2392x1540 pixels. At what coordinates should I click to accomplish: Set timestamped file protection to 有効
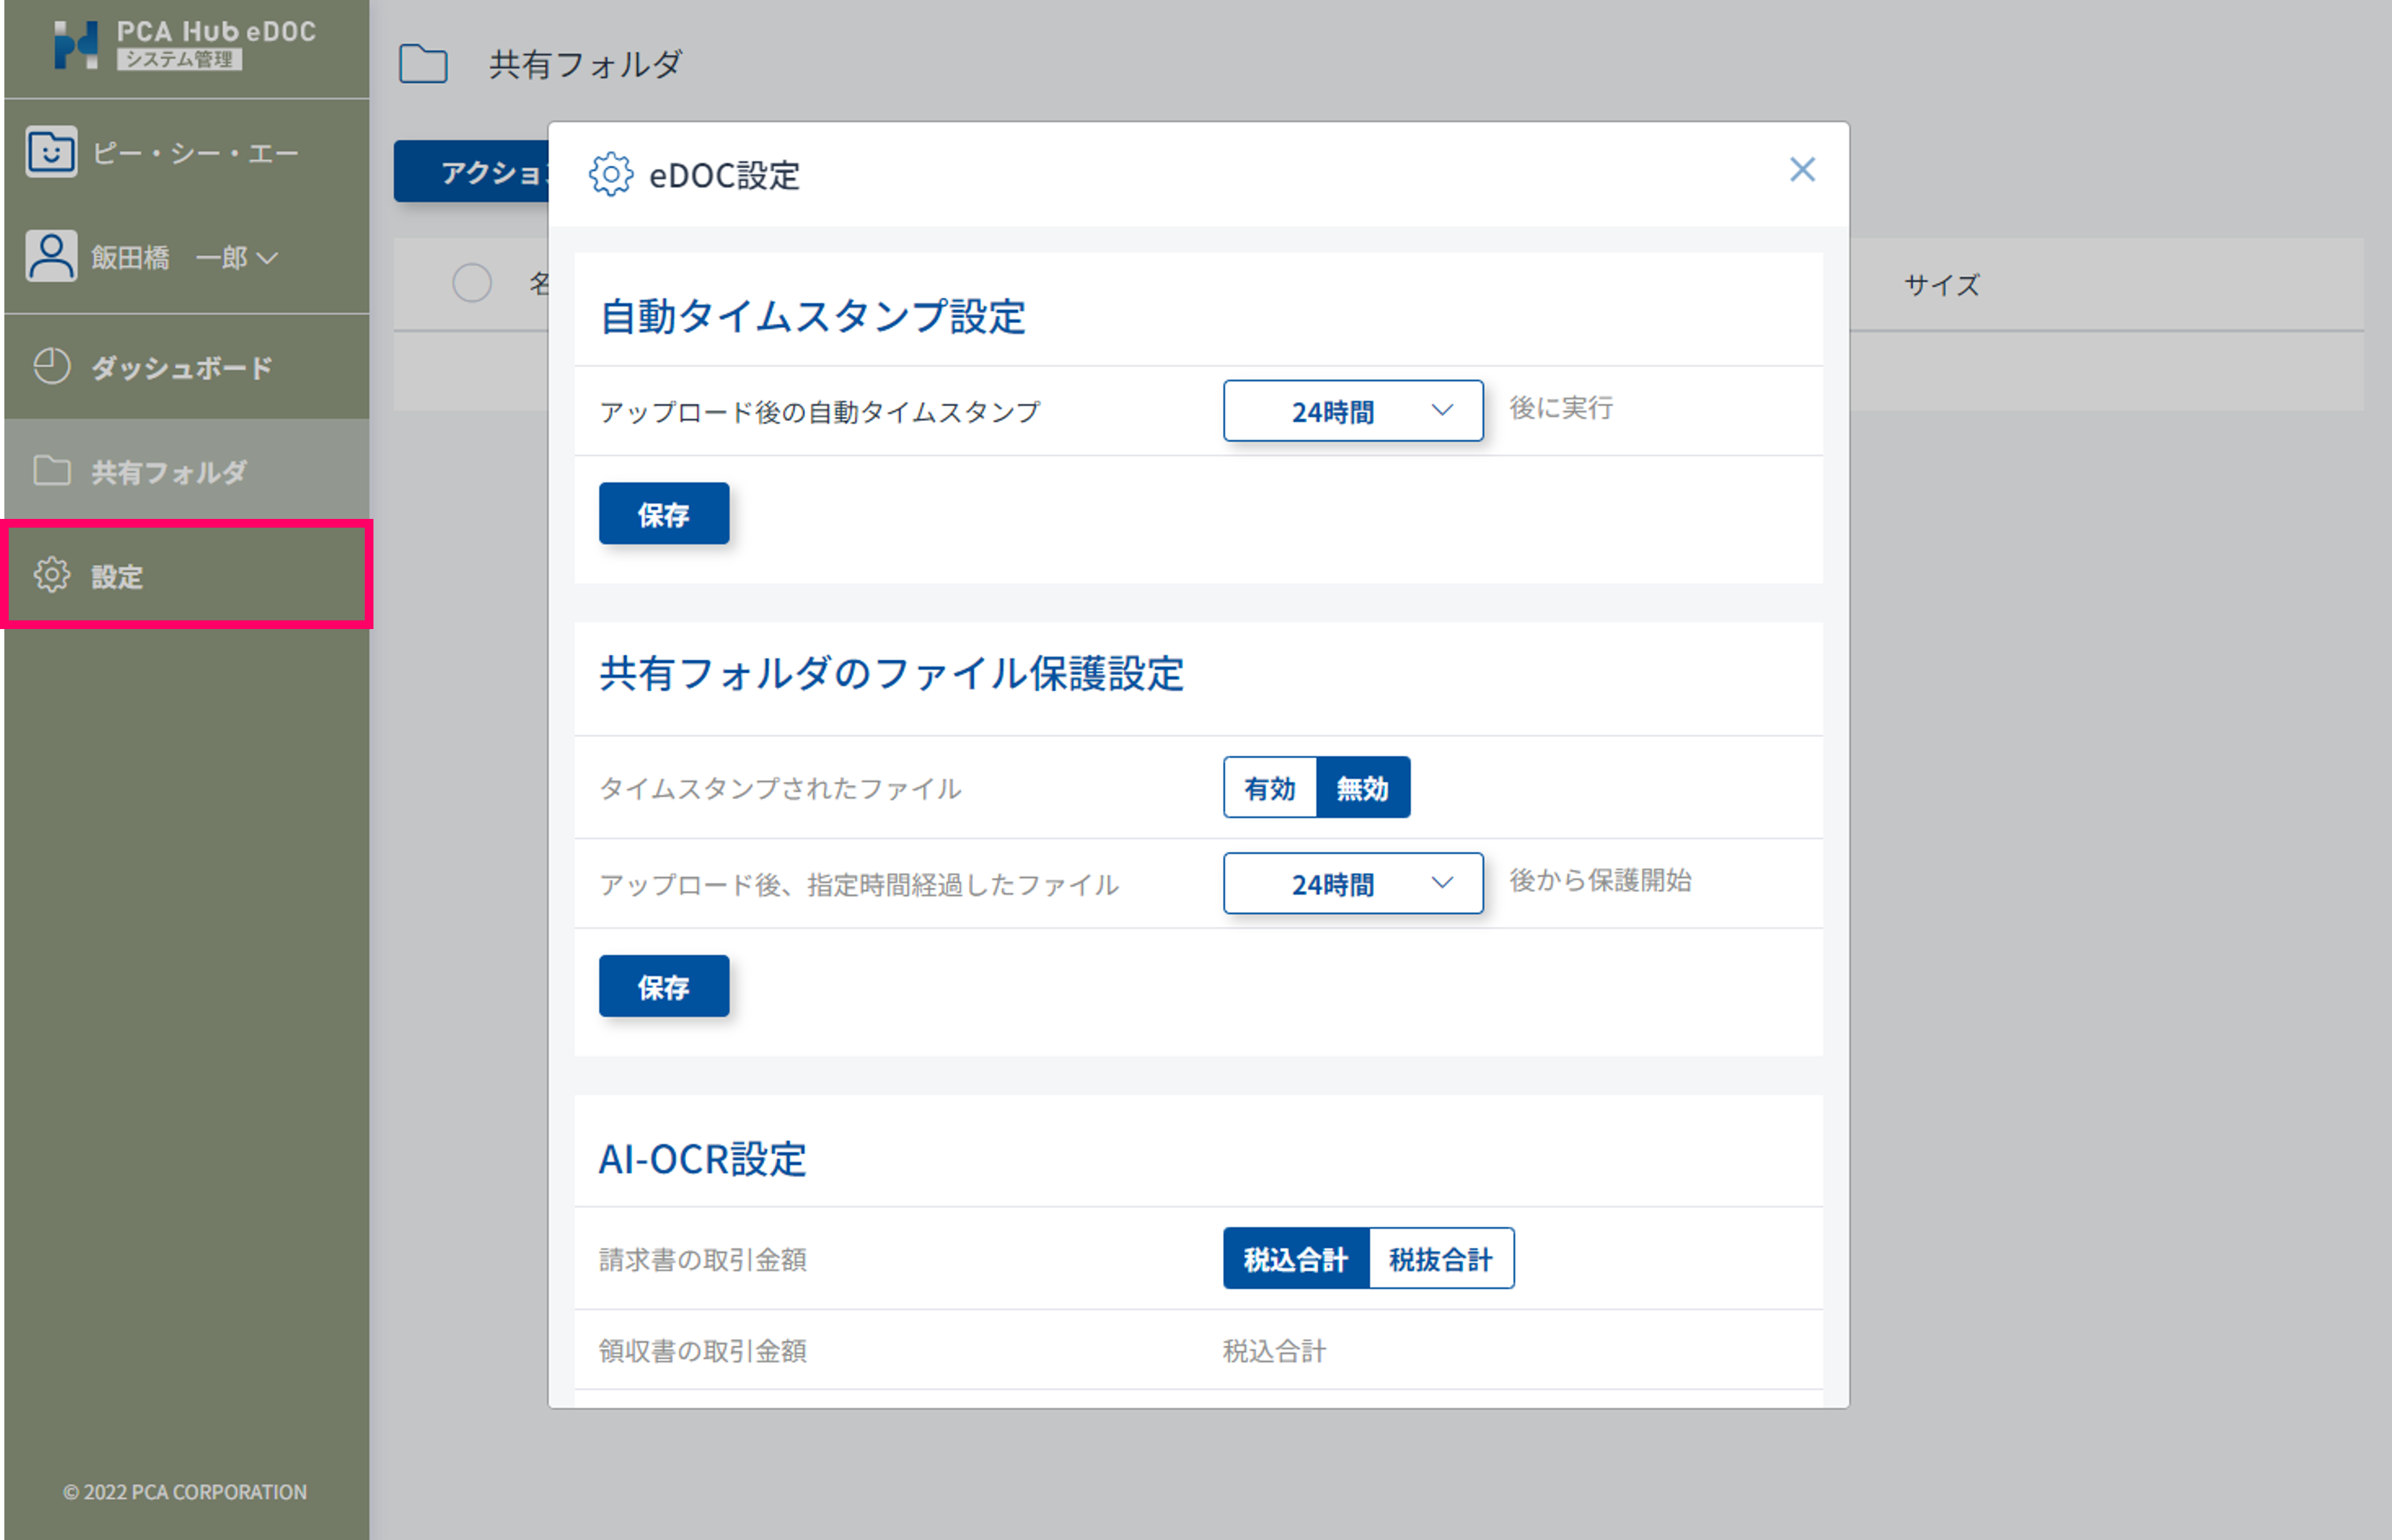[1270, 788]
